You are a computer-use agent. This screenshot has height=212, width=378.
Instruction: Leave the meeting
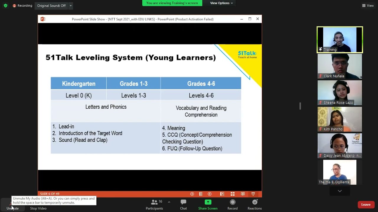(x=366, y=205)
